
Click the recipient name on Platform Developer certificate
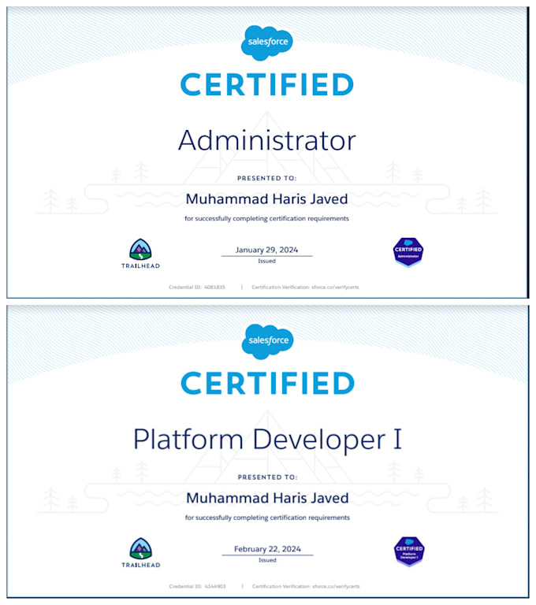268,498
